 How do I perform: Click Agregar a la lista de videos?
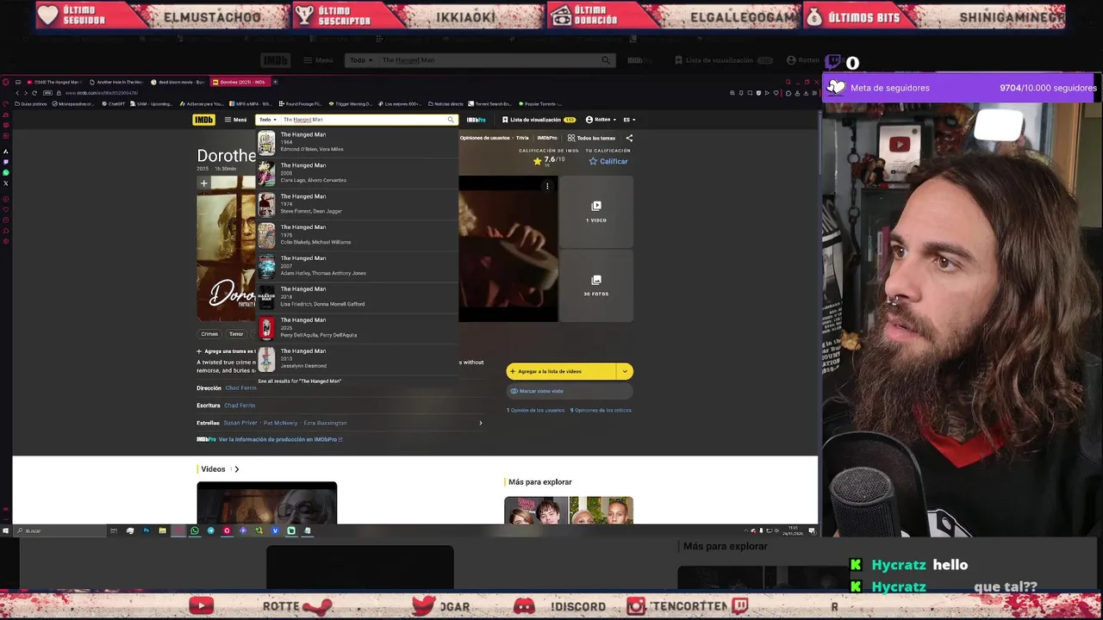click(561, 371)
